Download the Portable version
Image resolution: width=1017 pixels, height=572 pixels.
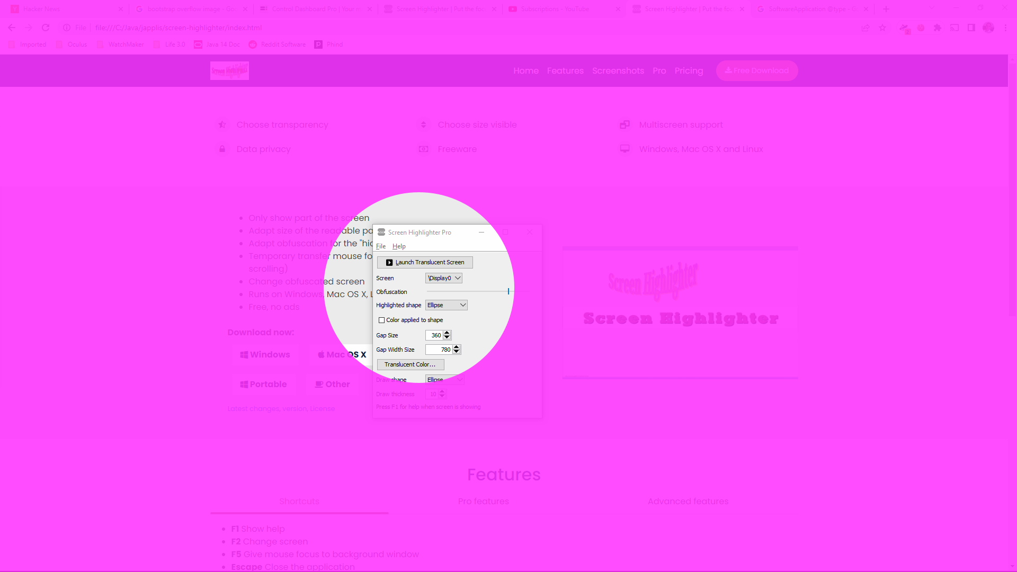point(263,384)
